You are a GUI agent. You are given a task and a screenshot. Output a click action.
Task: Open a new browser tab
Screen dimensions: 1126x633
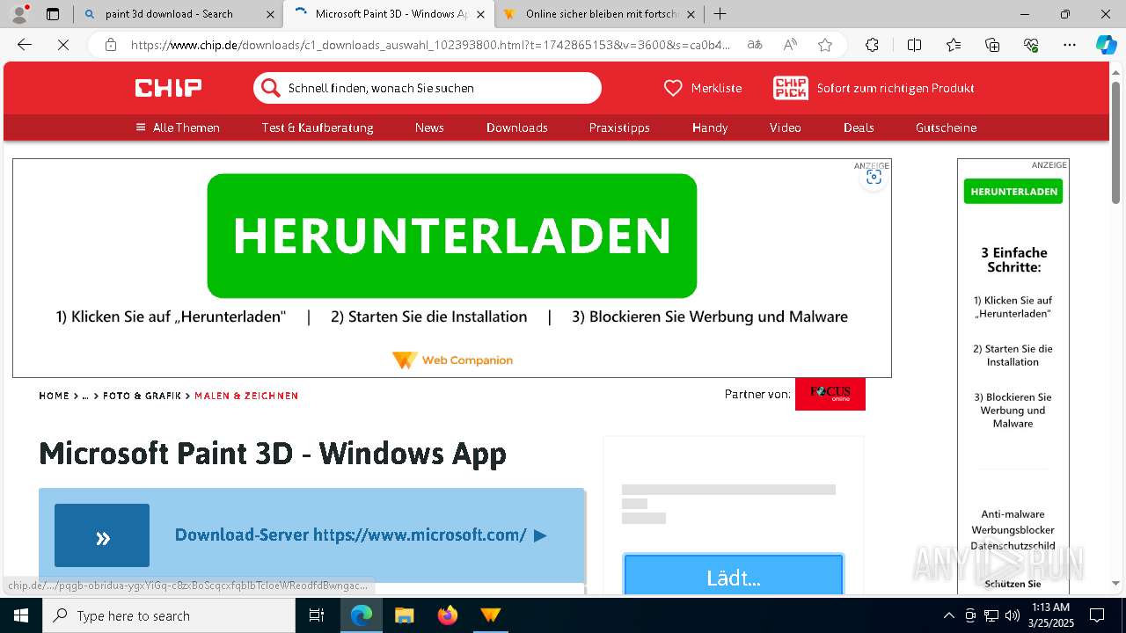coord(720,13)
